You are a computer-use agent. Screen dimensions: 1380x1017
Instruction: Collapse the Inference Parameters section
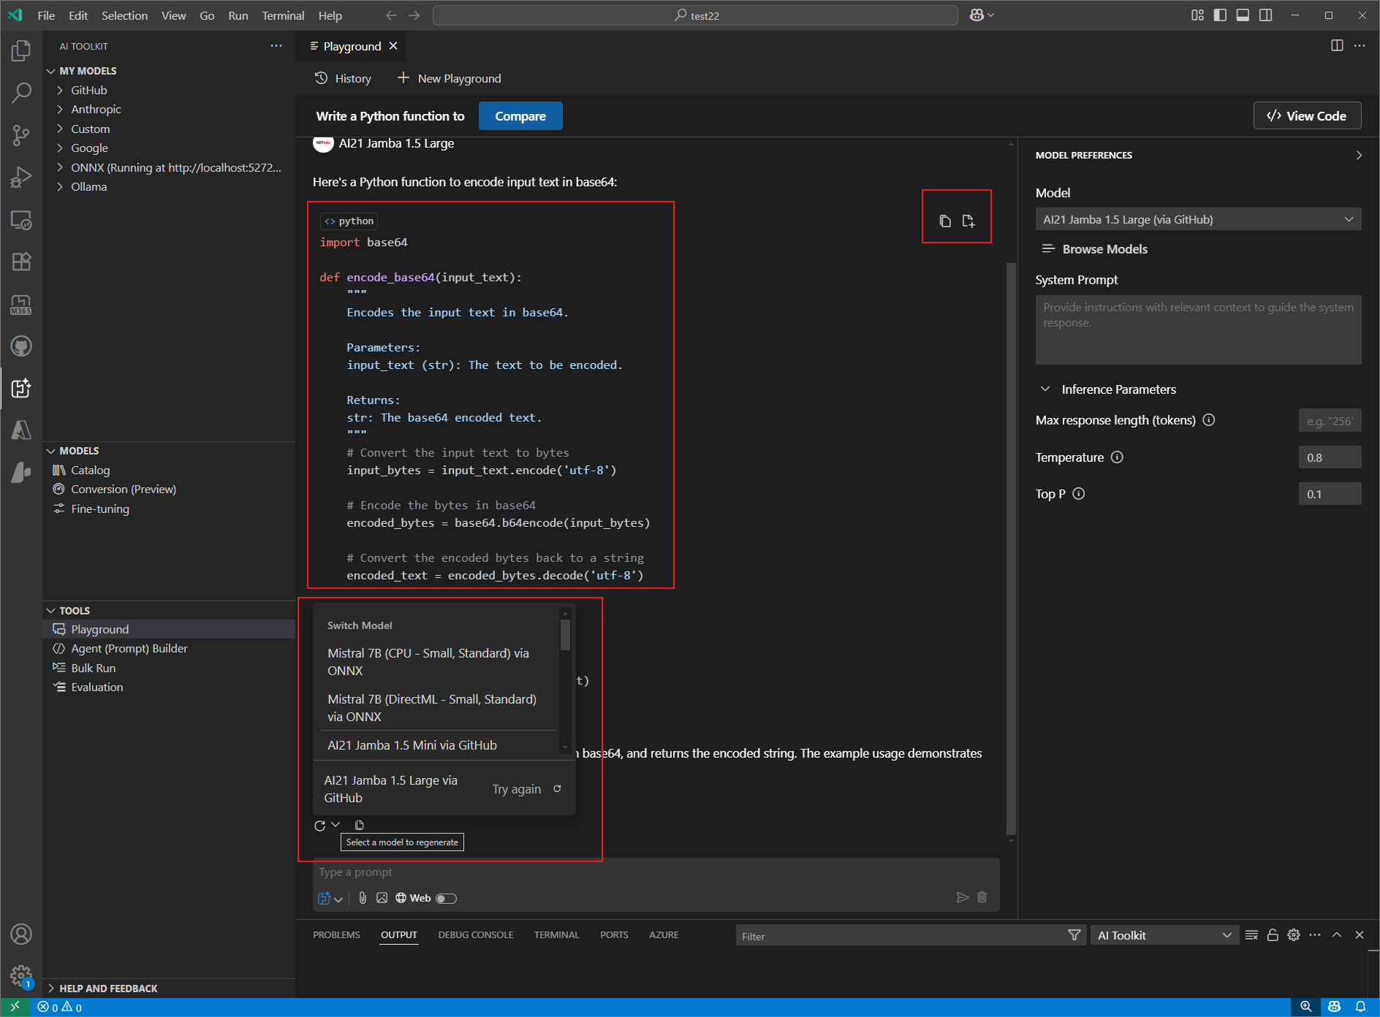[1045, 389]
